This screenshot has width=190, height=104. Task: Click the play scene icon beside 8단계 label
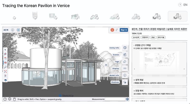pos(18,30)
